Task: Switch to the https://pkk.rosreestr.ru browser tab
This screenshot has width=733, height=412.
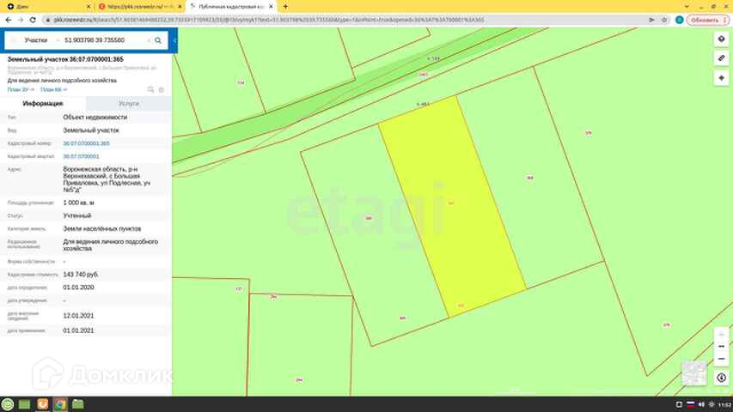Action: pyautogui.click(x=139, y=7)
